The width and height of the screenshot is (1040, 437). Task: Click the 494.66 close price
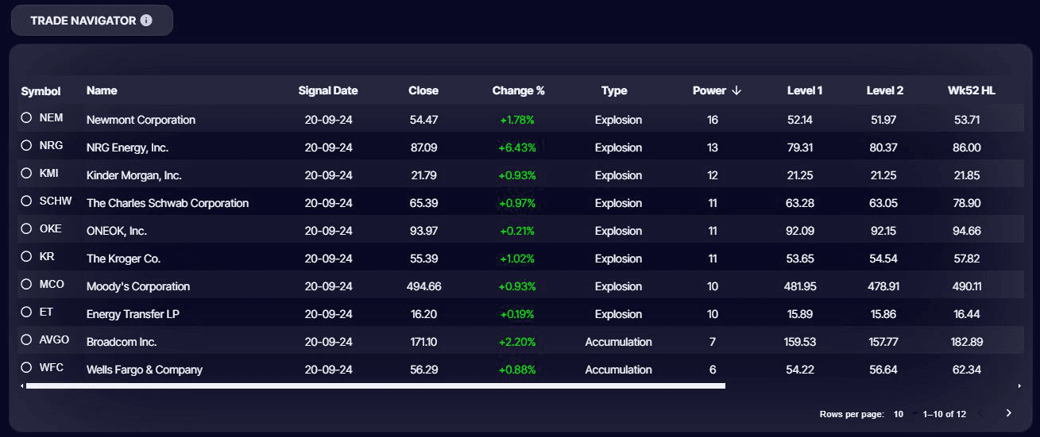pos(423,286)
